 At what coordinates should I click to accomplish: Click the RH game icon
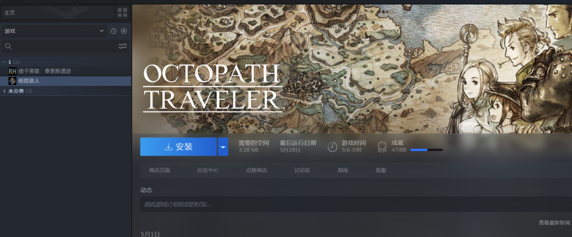tap(12, 71)
